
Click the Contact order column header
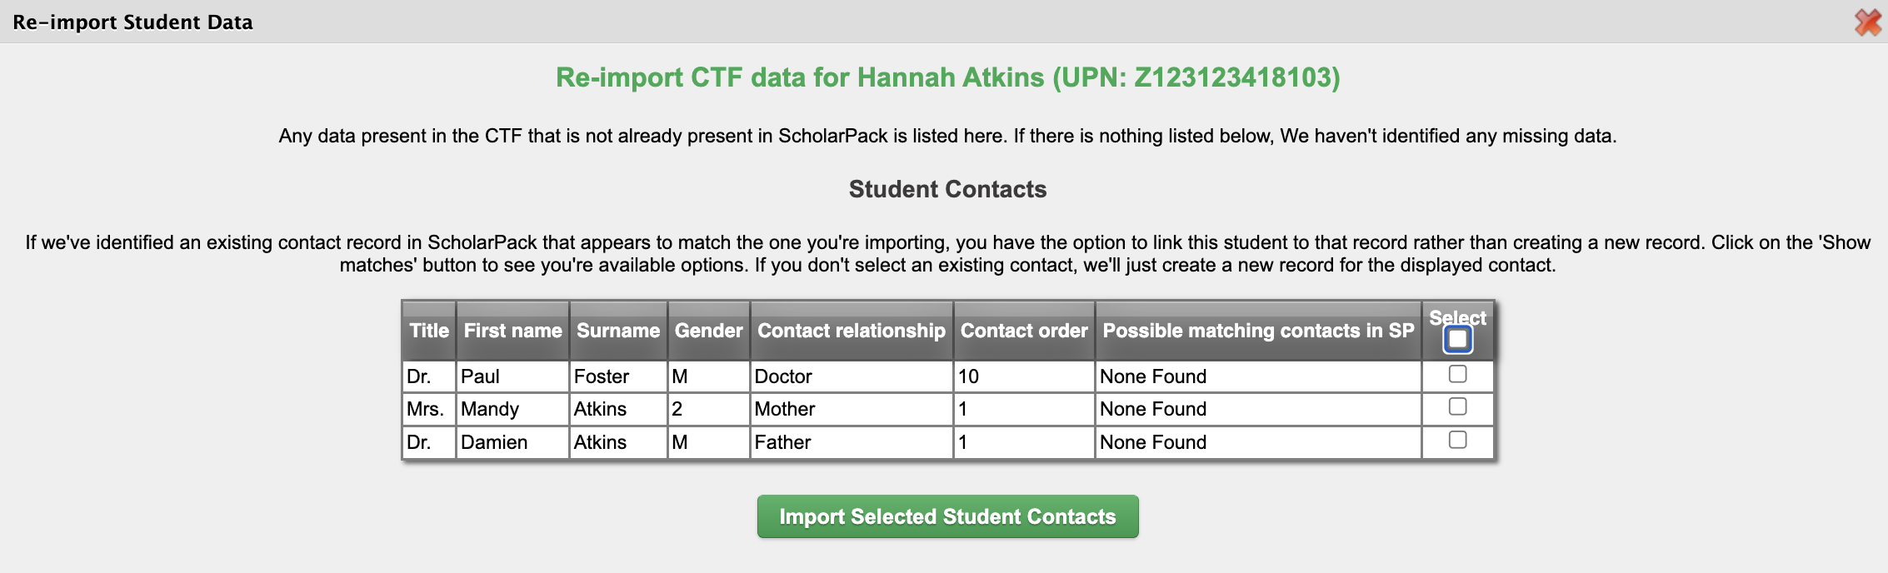(1024, 331)
